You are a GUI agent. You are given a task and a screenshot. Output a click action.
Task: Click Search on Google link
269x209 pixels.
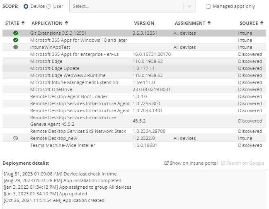pyautogui.click(x=245, y=163)
